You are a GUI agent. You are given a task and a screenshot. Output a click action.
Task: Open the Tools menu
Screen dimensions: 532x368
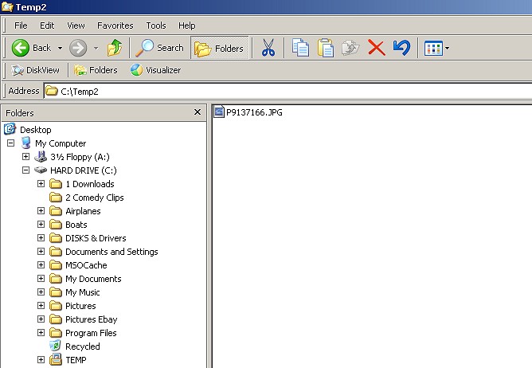[x=156, y=25]
